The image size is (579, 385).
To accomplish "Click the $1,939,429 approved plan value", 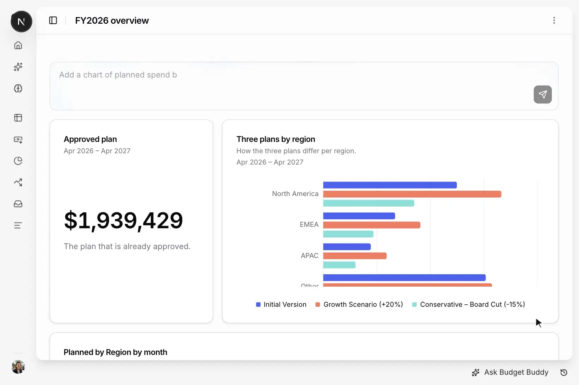I will coord(123,220).
